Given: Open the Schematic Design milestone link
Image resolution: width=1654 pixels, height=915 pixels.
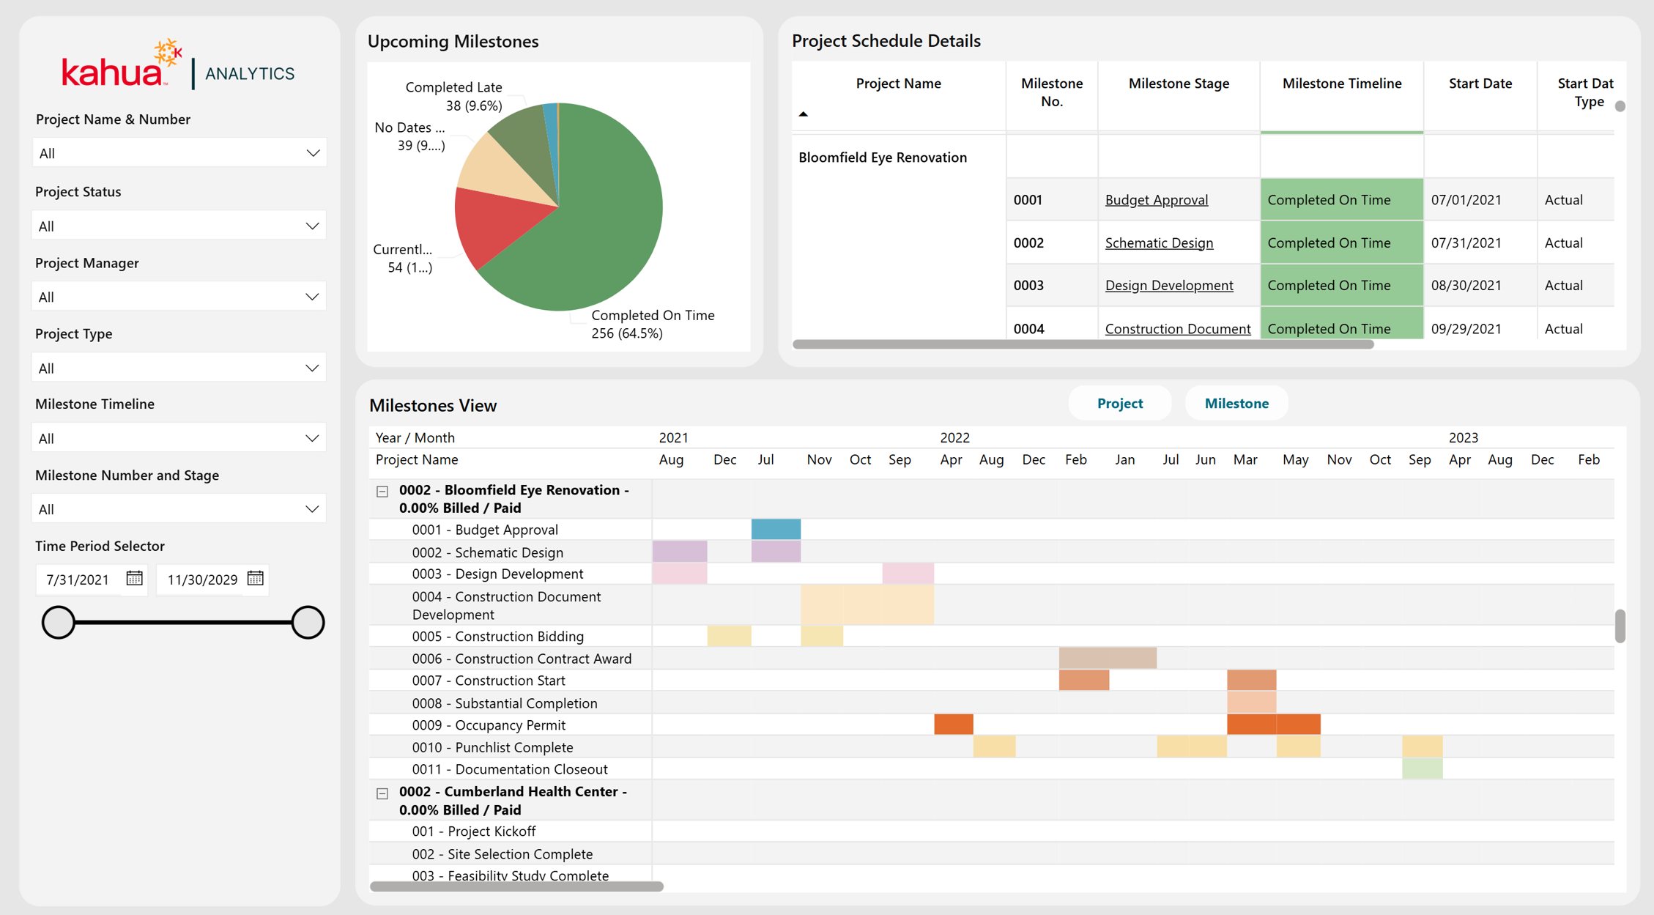Looking at the screenshot, I should coord(1159,242).
